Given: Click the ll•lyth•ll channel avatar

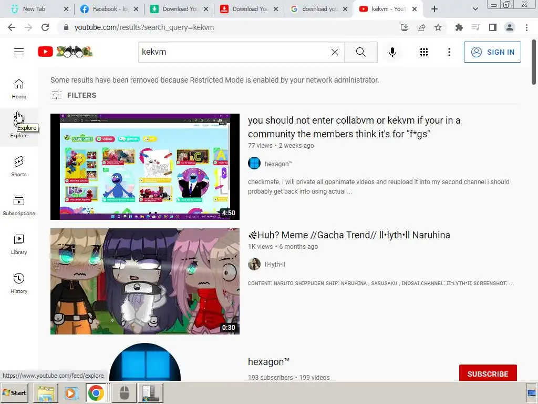Looking at the screenshot, I should click(x=254, y=264).
